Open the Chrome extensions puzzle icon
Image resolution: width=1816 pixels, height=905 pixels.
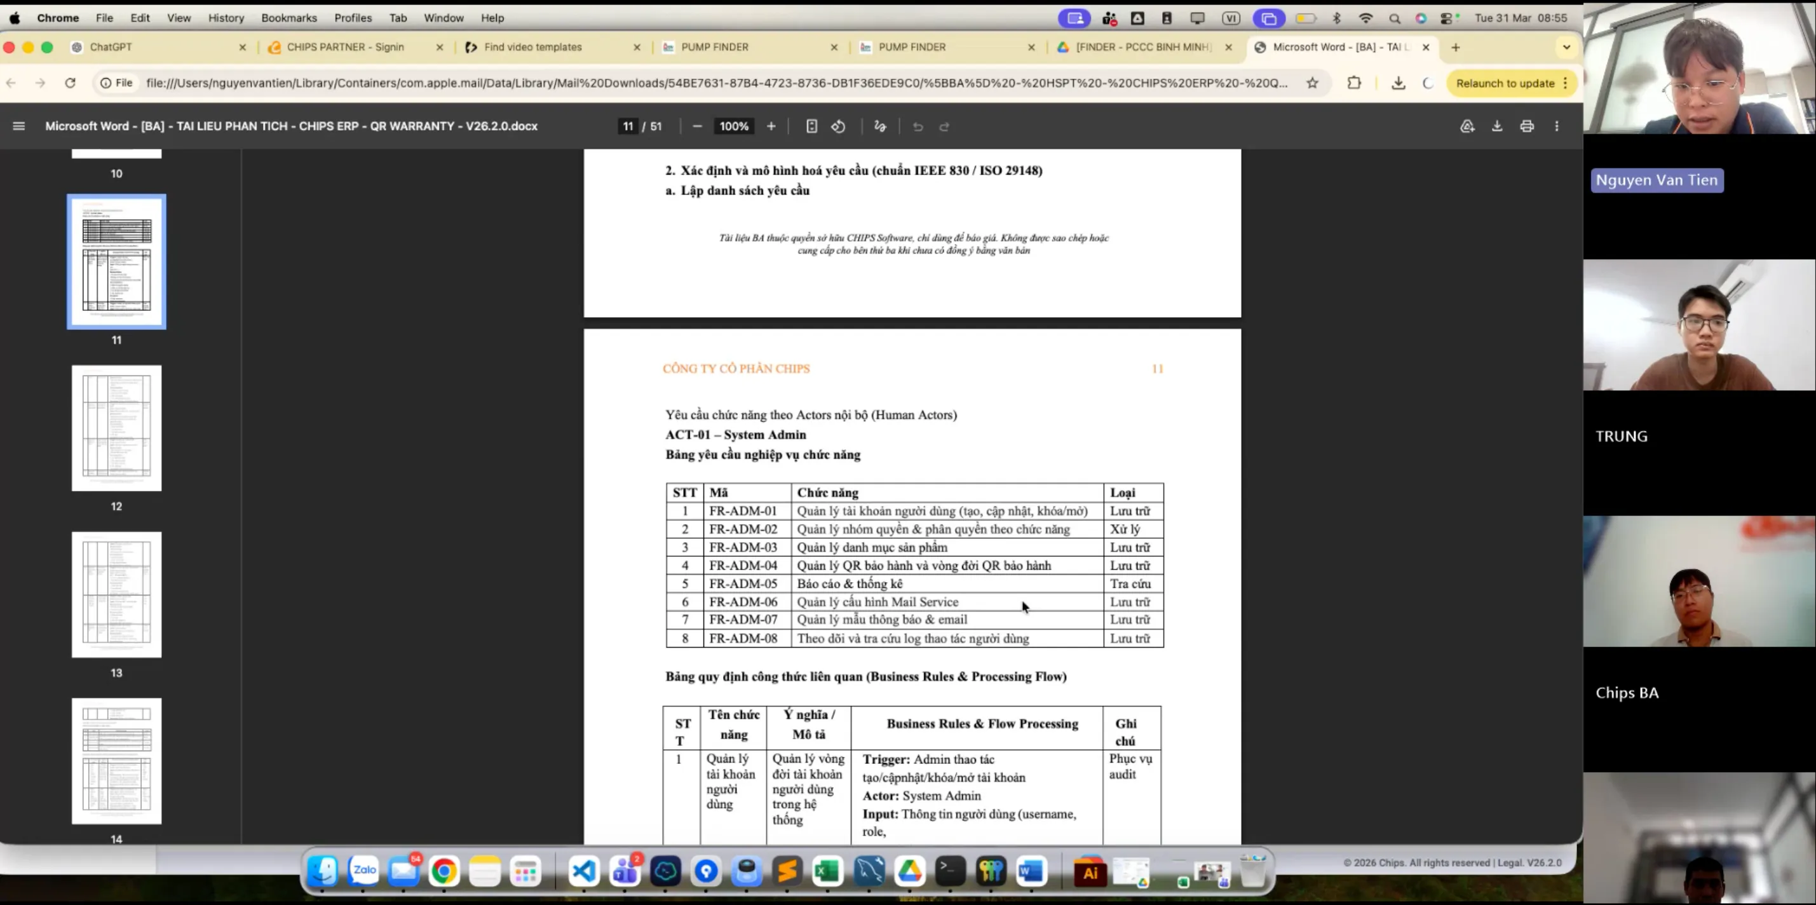coord(1353,83)
